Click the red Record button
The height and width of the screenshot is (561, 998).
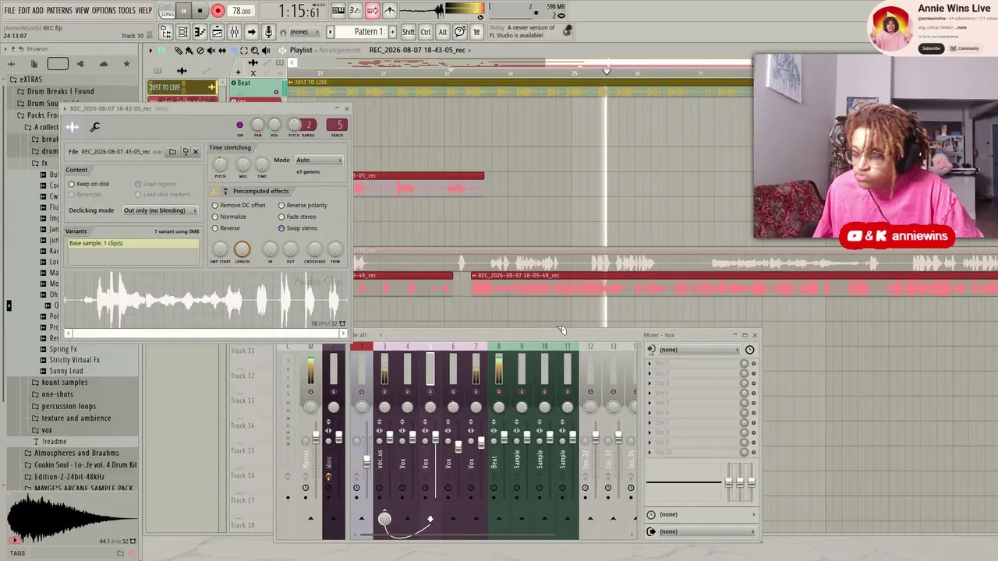tap(218, 12)
